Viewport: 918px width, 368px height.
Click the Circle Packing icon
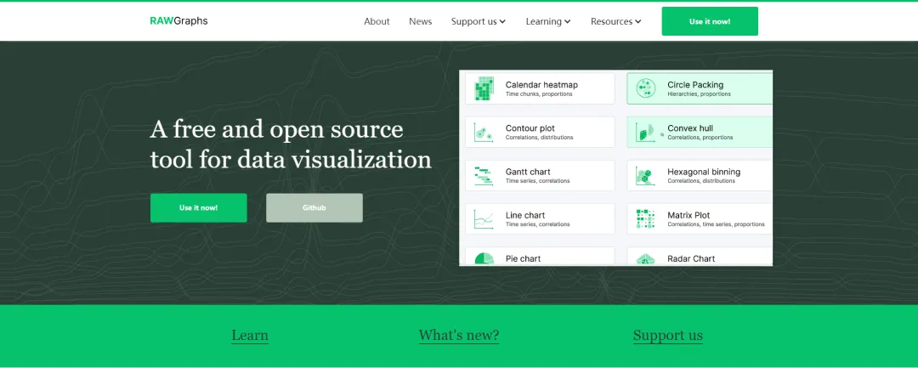pyautogui.click(x=645, y=88)
